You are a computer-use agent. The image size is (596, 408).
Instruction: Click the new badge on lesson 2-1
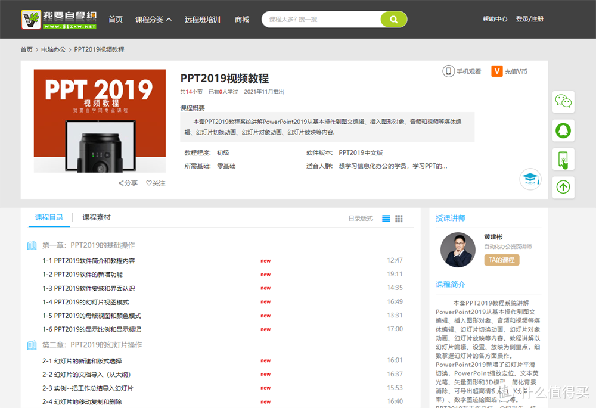pos(265,361)
